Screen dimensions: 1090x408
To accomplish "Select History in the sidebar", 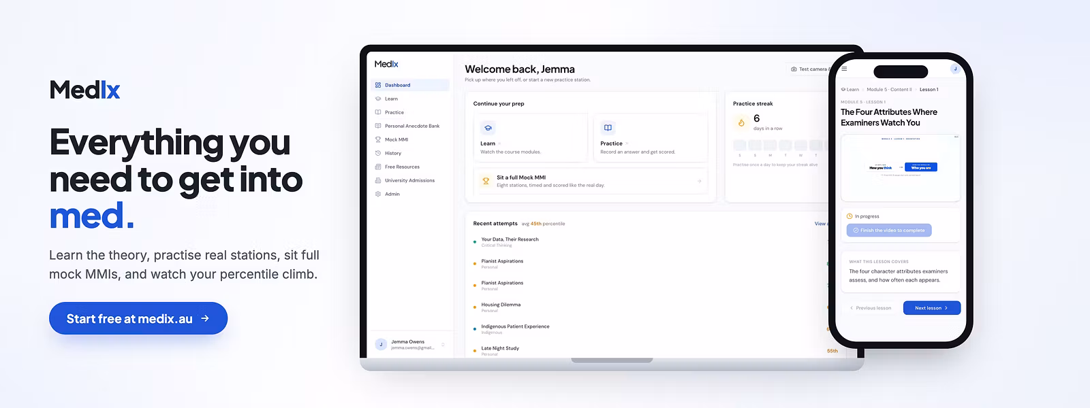I will point(410,153).
